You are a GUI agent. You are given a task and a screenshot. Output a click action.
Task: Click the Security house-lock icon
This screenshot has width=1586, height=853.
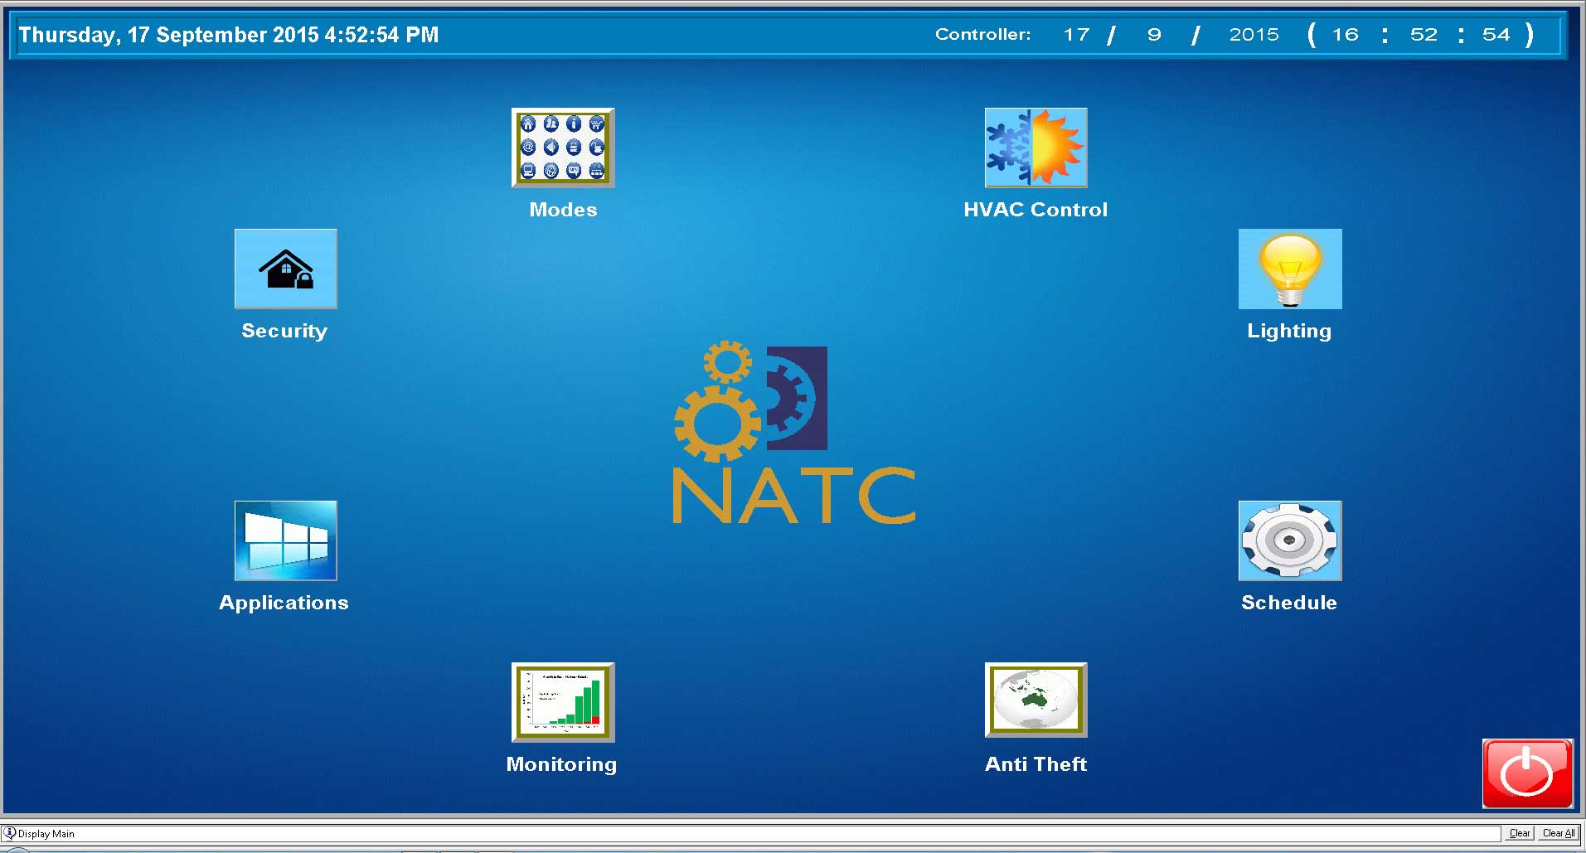(x=286, y=269)
